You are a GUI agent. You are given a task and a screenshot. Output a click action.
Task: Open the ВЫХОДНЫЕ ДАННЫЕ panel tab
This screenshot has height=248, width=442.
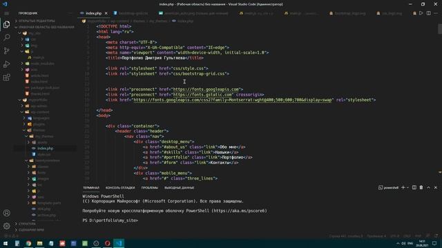coord(180,187)
